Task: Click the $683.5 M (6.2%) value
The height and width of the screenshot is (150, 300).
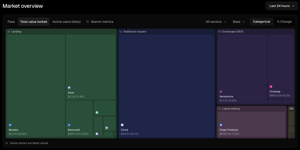Action: 280,96
